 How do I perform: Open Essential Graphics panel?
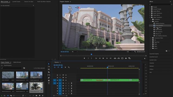(154, 54)
